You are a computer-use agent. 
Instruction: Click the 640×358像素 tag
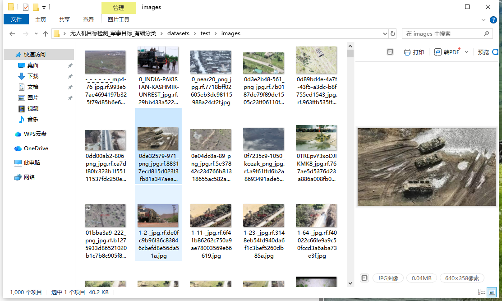(x=462, y=278)
